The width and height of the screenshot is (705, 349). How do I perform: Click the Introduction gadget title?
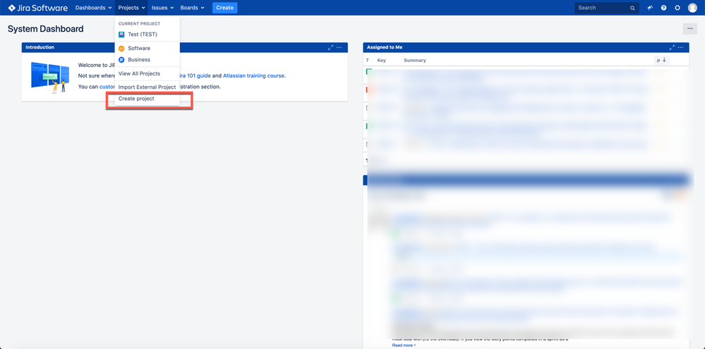(40, 47)
